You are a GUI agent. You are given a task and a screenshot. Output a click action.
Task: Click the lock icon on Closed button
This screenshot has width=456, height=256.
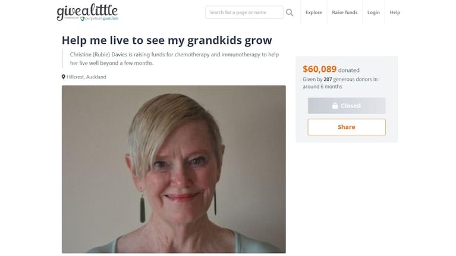pyautogui.click(x=335, y=106)
